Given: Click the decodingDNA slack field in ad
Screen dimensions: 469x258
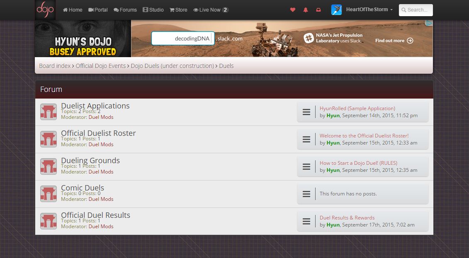Looking at the screenshot, I should pyautogui.click(x=183, y=38).
